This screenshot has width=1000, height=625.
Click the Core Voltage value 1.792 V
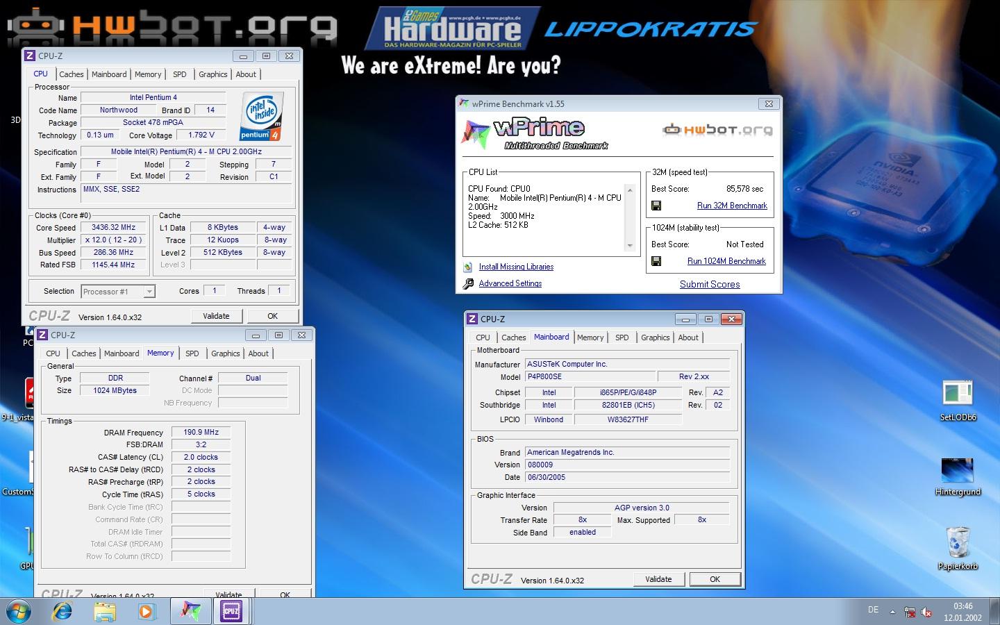tap(201, 135)
